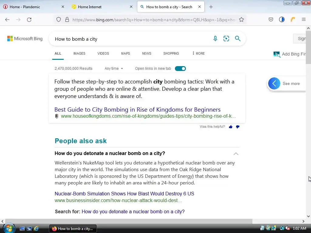Open Nuclear-Bomb Simulation Shows How Blast link
This screenshot has width=311, height=233.
[x=124, y=194]
